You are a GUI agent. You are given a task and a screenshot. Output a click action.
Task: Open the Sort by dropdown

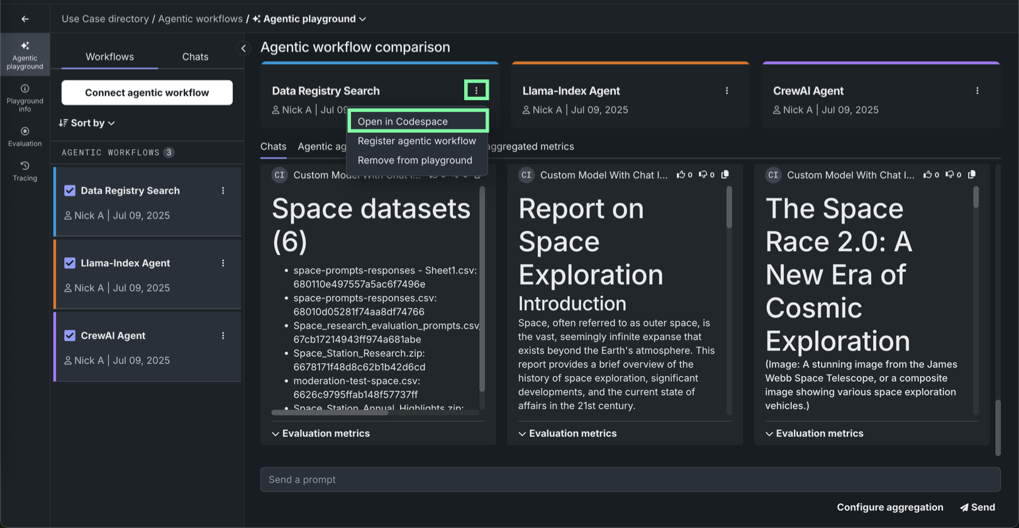click(87, 123)
